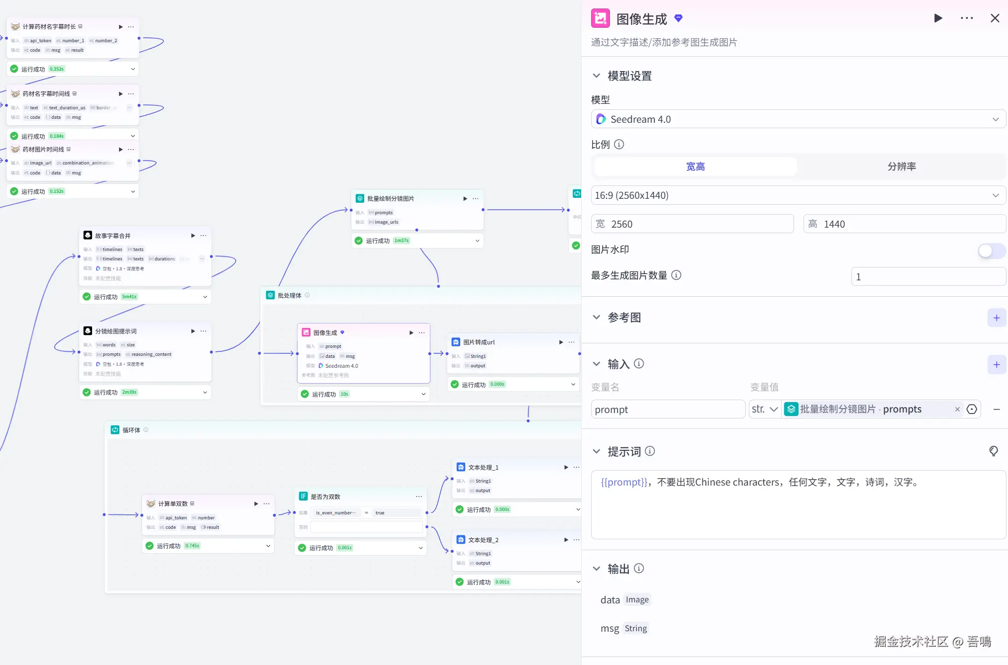Clear the 批量绘制分镜图片 prompts variable reference
The image size is (1008, 665).
tap(957, 410)
